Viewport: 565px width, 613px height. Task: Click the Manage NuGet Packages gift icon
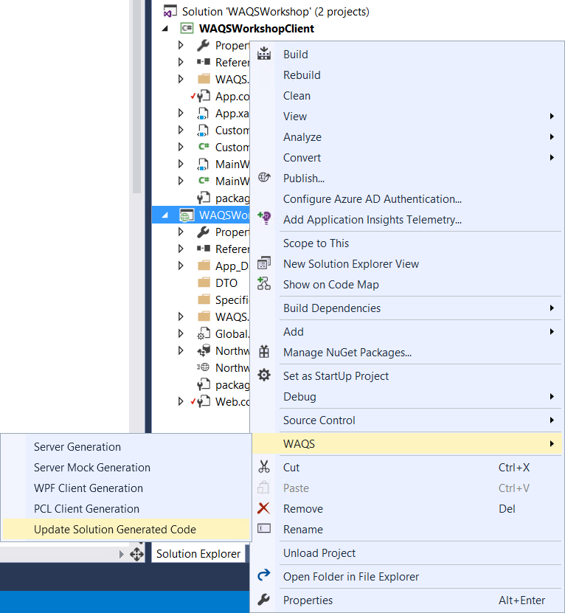click(264, 351)
